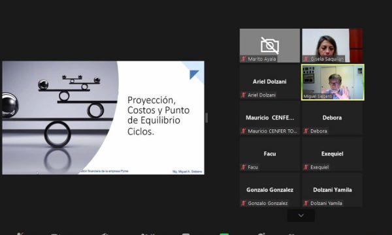
Task: Click the muted microphone icon beside Marito Ayala
Action: [x=244, y=59]
